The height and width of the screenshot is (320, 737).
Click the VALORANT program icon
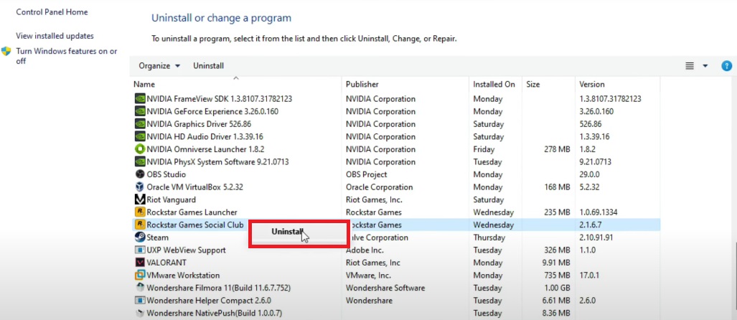click(x=140, y=263)
